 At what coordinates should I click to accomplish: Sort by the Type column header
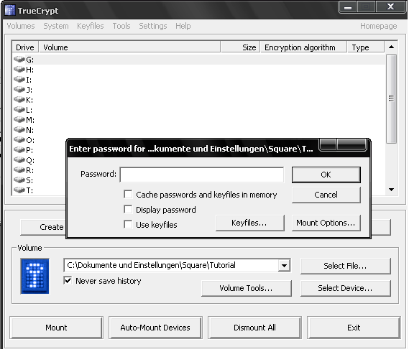(366, 47)
